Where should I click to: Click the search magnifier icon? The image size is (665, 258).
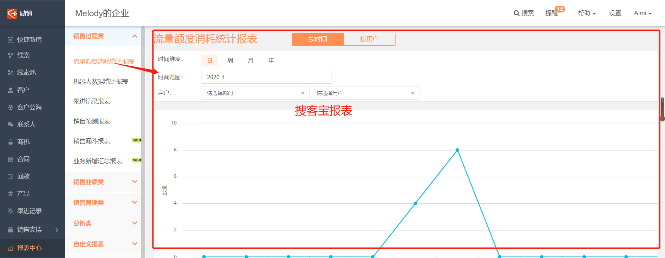tap(516, 13)
